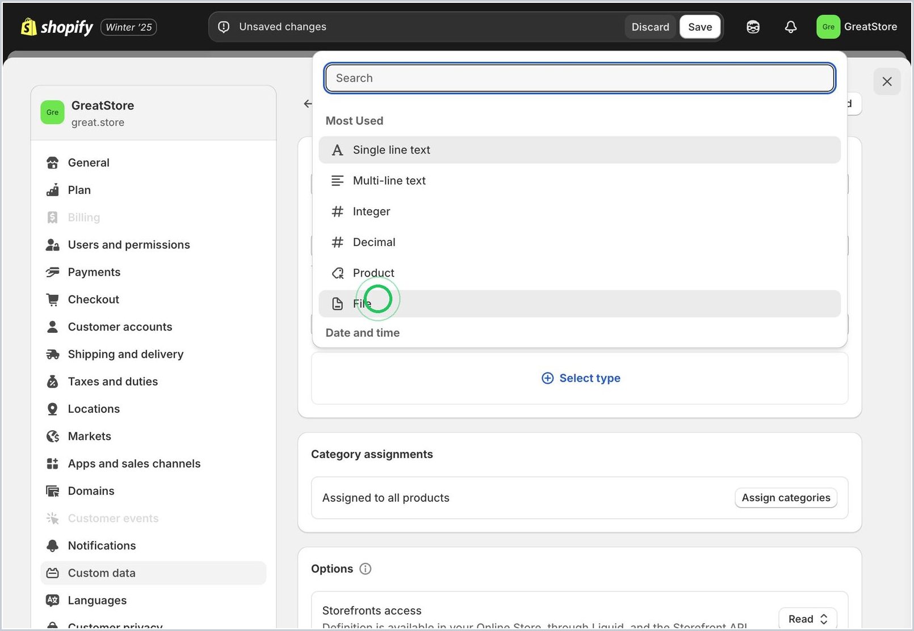This screenshot has width=914, height=631.
Task: Choose the Product reference type
Action: click(580, 273)
